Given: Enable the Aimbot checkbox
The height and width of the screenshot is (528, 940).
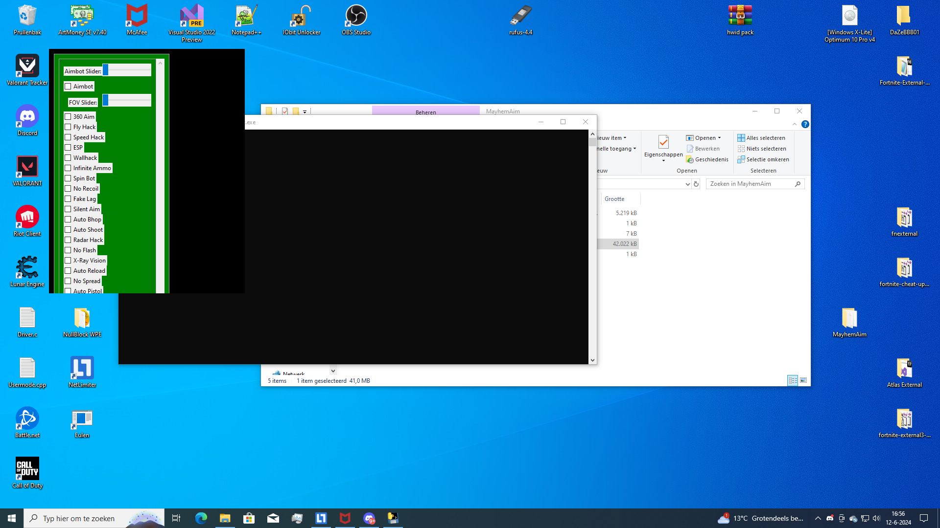Looking at the screenshot, I should 68,87.
